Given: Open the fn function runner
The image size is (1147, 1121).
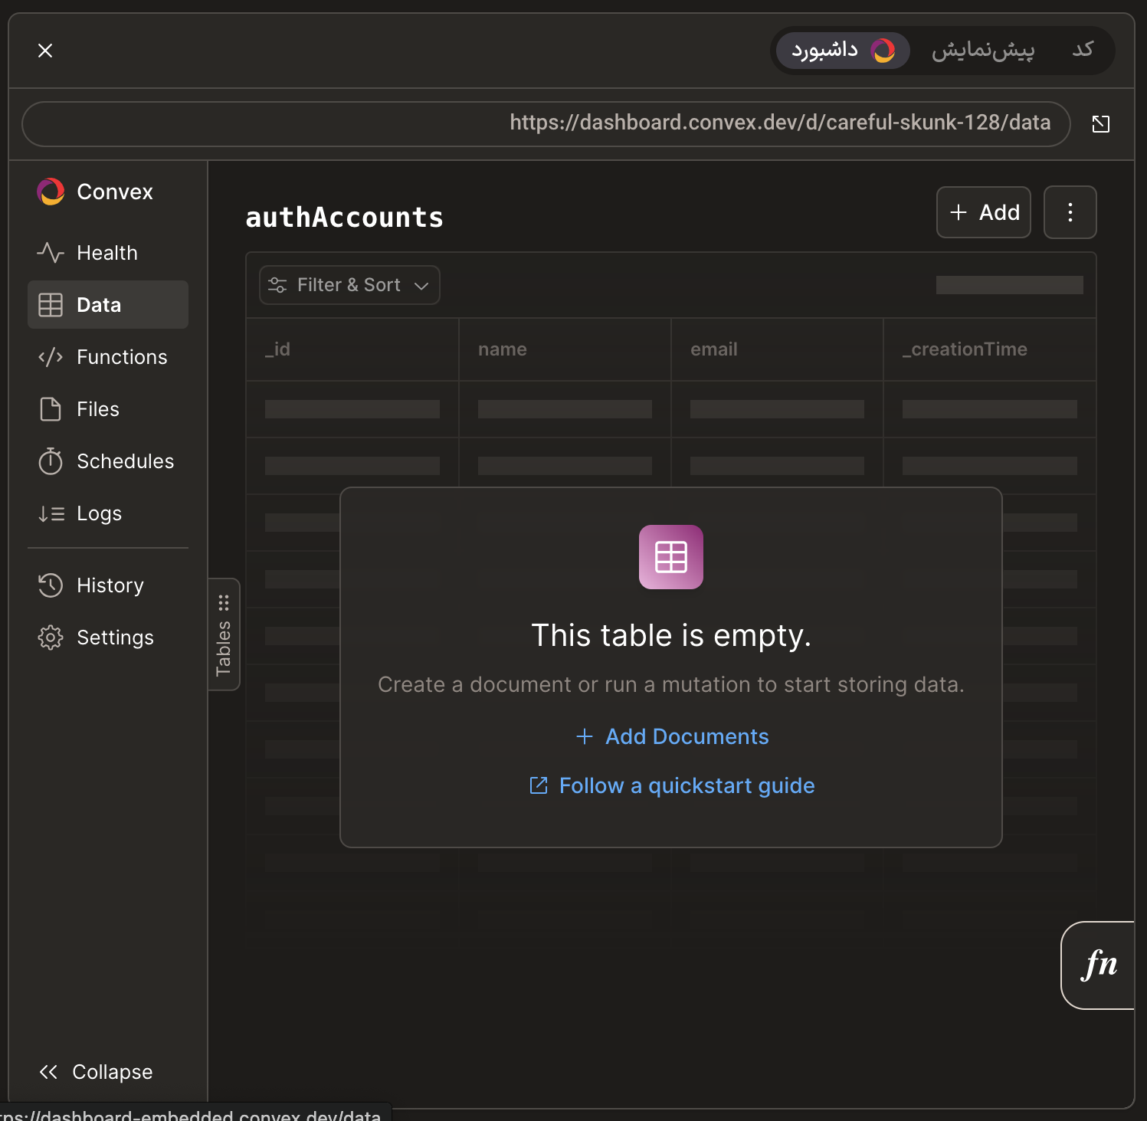Looking at the screenshot, I should point(1102,965).
